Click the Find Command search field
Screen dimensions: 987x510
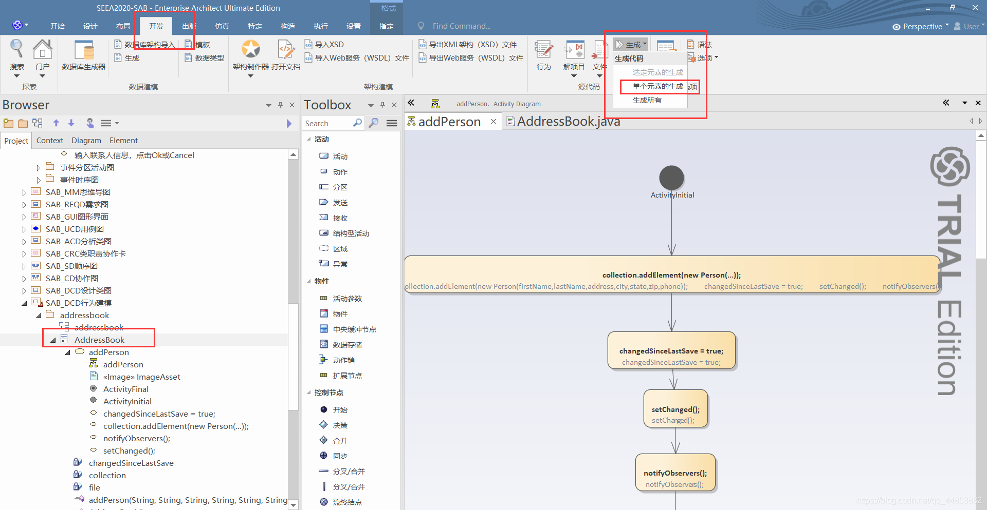461,26
